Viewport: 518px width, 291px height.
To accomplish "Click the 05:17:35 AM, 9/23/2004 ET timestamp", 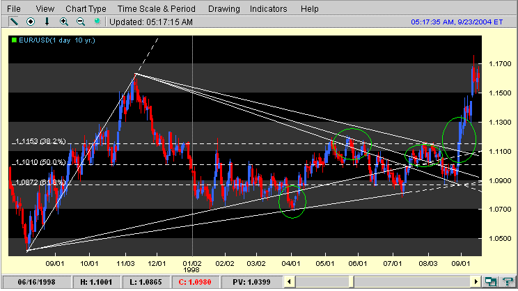I will 457,22.
